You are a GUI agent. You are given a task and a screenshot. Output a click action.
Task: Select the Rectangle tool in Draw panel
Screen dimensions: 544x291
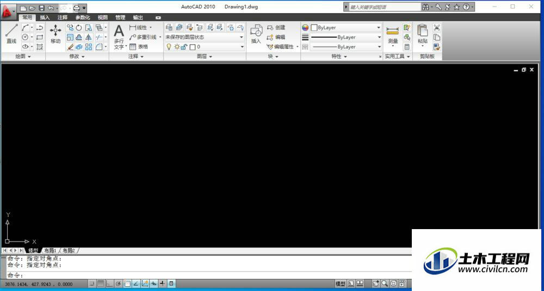(x=40, y=37)
